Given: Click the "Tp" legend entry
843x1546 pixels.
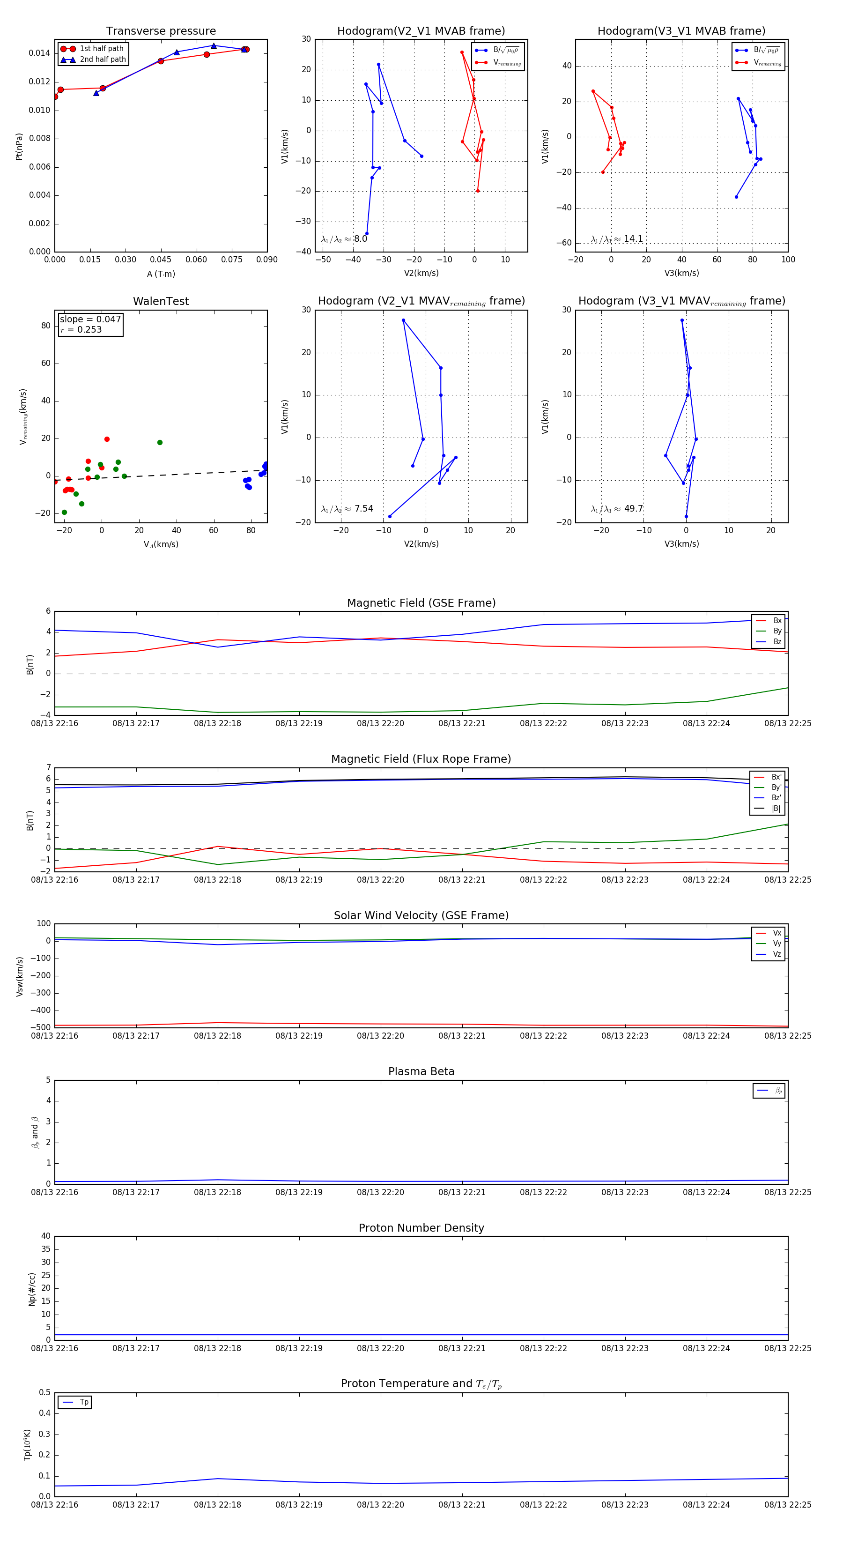Looking at the screenshot, I should [x=75, y=1402].
